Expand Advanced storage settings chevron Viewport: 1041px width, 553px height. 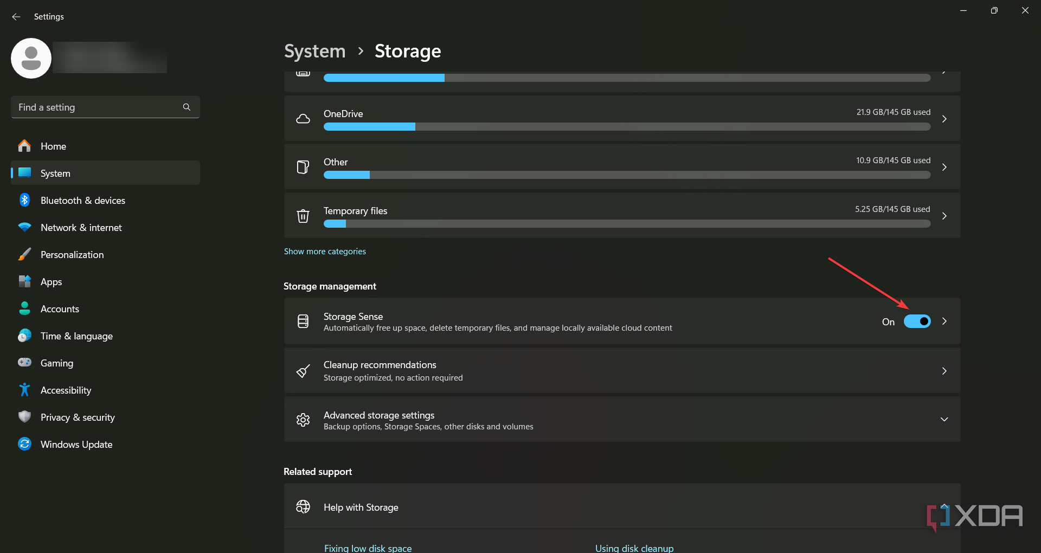(x=944, y=420)
